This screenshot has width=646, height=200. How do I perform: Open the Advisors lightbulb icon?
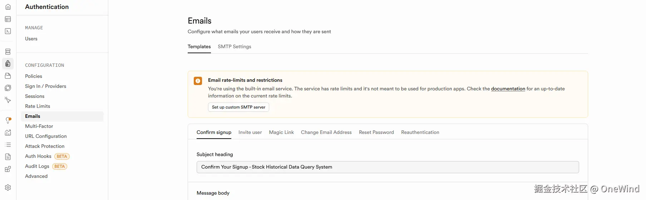pyautogui.click(x=8, y=120)
